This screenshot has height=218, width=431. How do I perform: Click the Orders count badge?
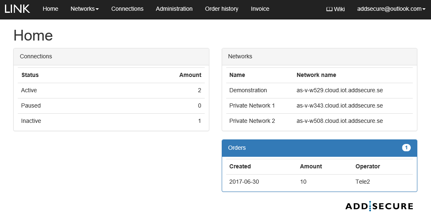point(406,148)
